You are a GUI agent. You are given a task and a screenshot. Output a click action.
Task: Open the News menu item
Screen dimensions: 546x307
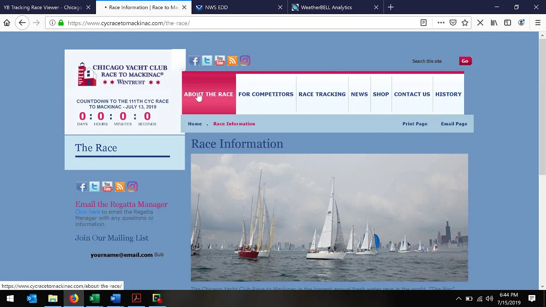[359, 94]
